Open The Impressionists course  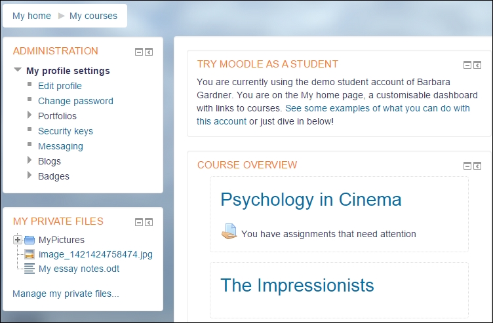coord(297,285)
